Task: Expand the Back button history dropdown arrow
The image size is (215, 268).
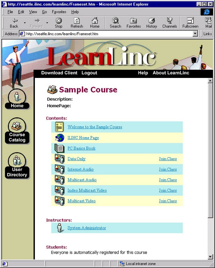Action: tap(25, 23)
